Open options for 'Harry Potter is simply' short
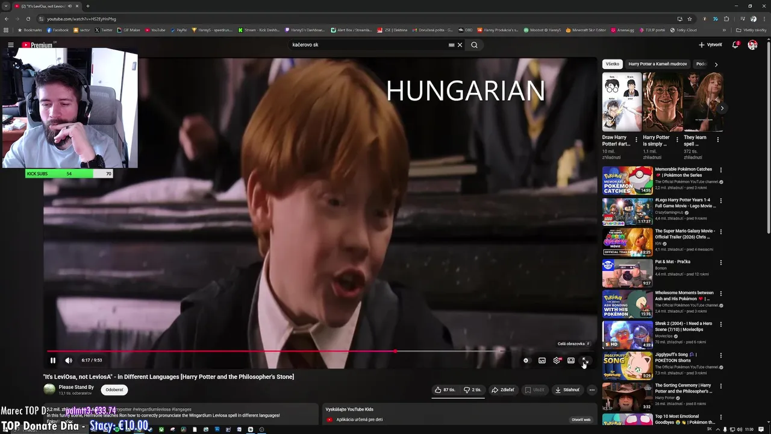The width and height of the screenshot is (771, 434). coord(677,140)
